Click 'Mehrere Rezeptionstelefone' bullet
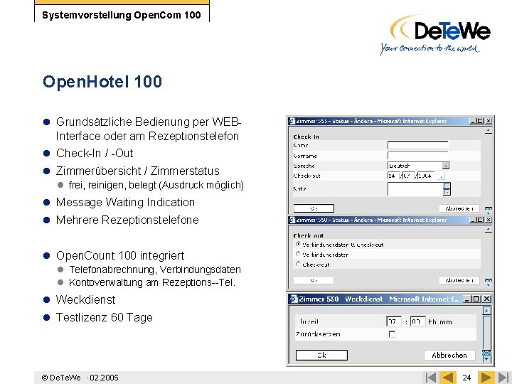Image resolution: width=512 pixels, height=384 pixels. (x=127, y=220)
